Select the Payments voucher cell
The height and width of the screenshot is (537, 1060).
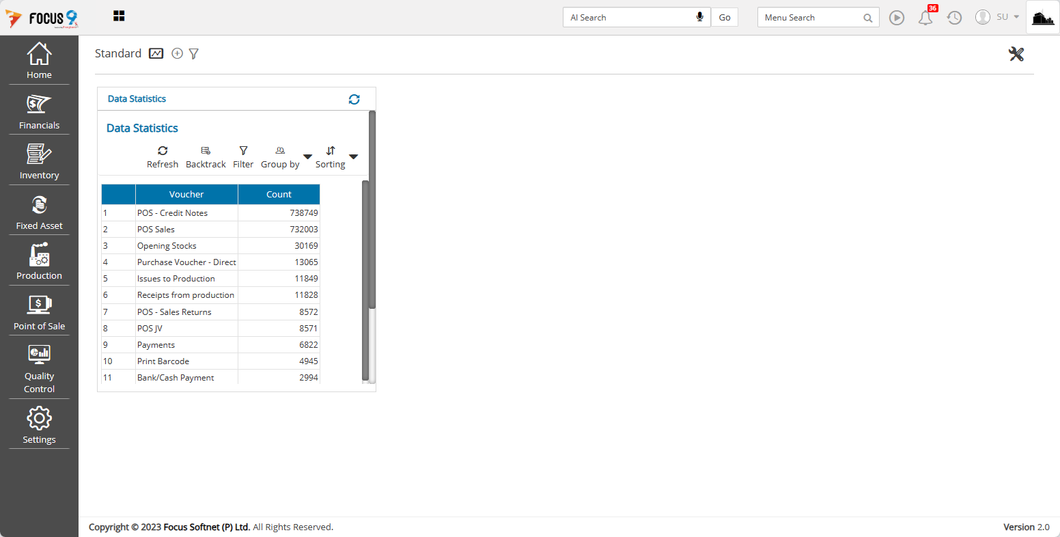(x=186, y=345)
